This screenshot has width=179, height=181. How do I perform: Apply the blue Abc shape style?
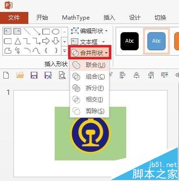click(x=156, y=41)
